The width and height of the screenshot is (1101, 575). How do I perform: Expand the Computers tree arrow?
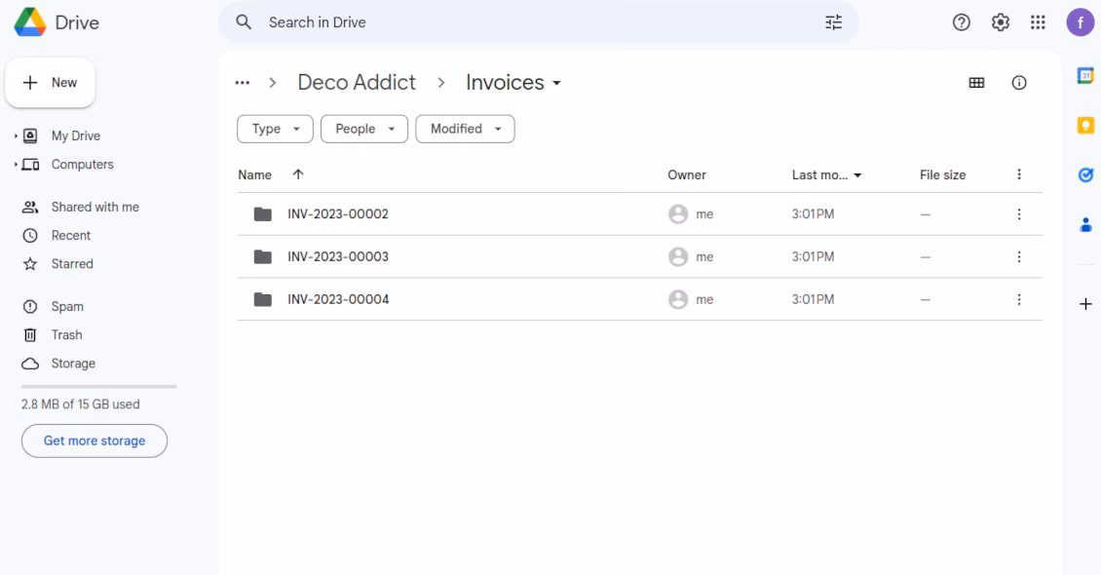click(16, 165)
